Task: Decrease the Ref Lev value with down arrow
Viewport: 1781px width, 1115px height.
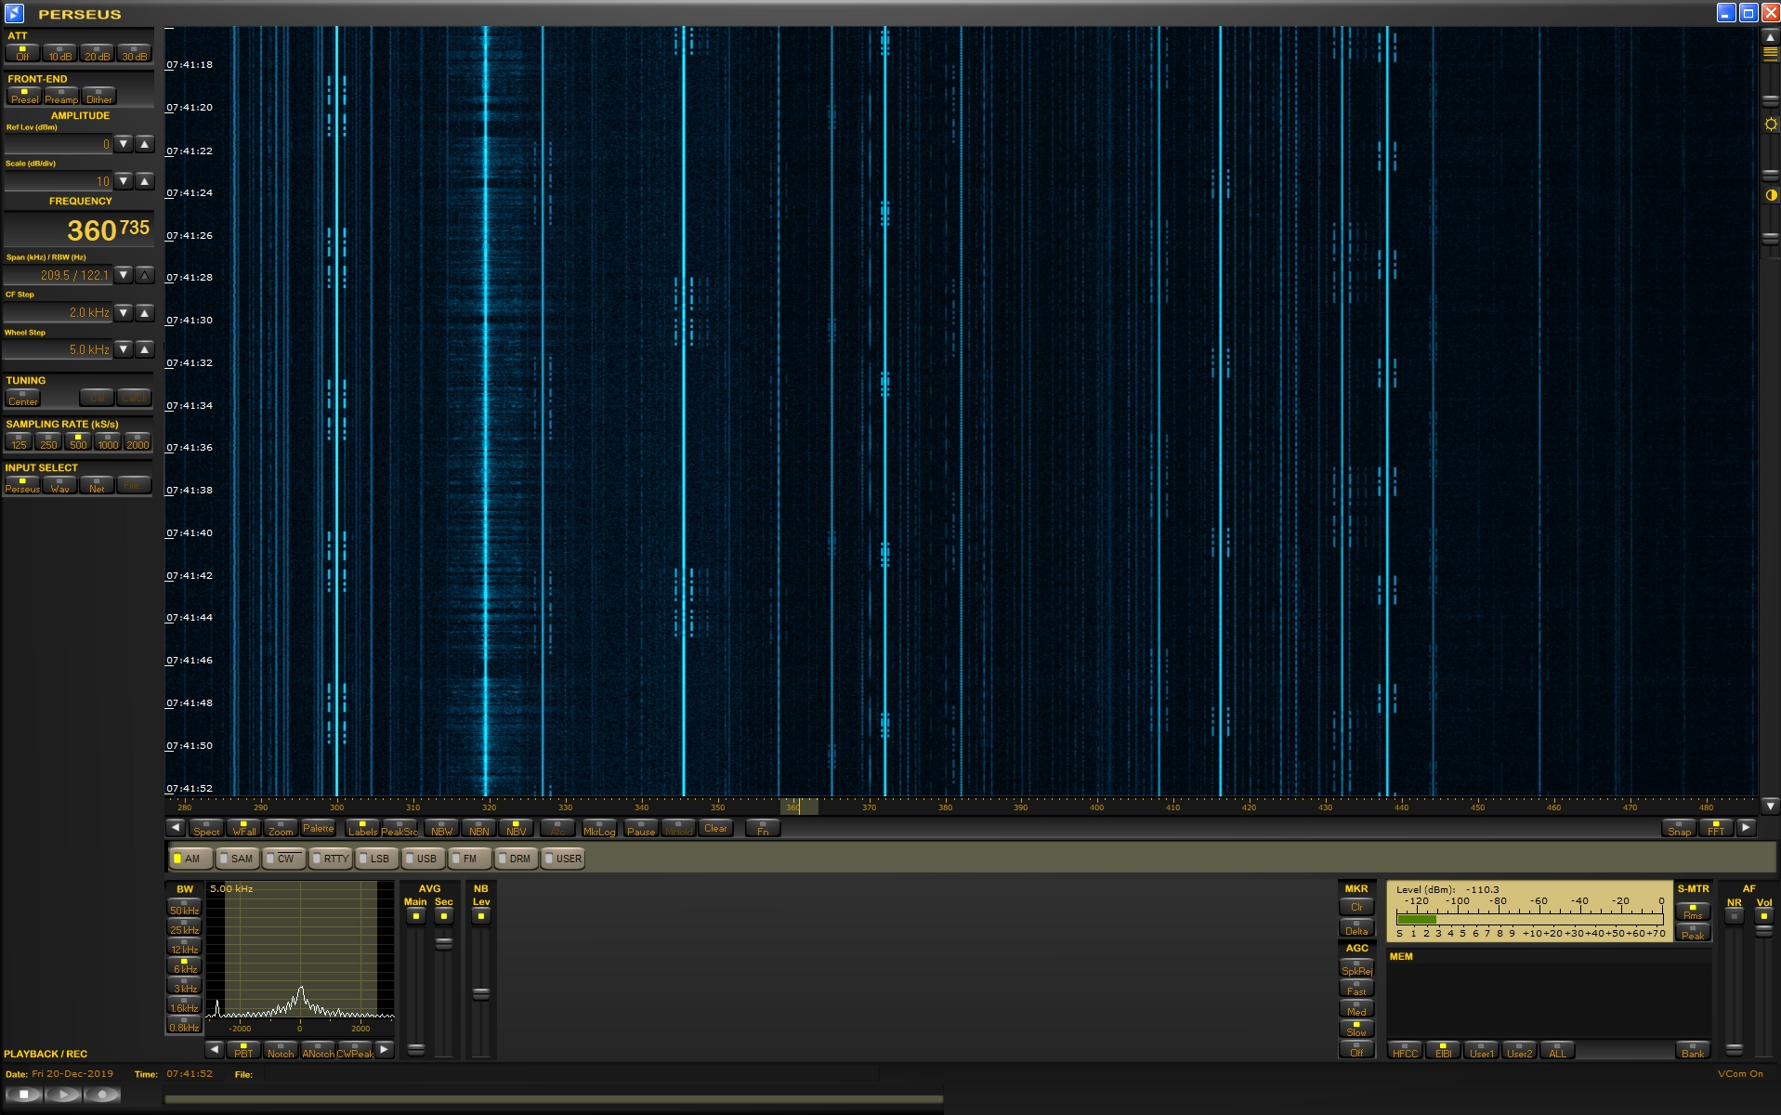Action: click(x=124, y=144)
